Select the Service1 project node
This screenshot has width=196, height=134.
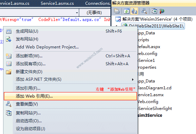[x=146, y=60]
